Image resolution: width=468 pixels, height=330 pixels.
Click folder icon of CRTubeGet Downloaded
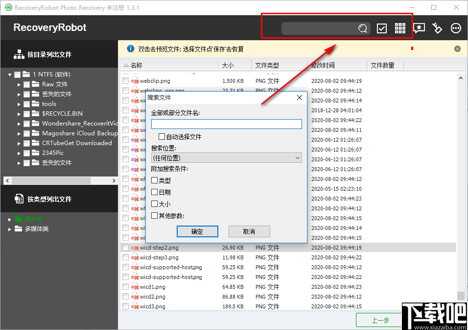tap(36, 143)
